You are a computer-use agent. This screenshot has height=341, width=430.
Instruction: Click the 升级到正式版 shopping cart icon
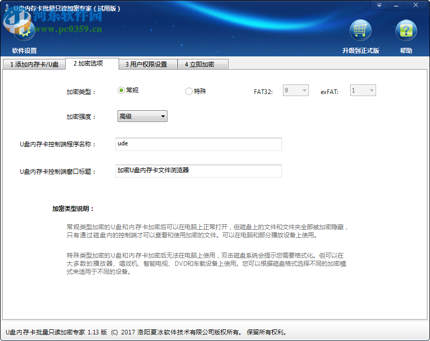(x=361, y=29)
